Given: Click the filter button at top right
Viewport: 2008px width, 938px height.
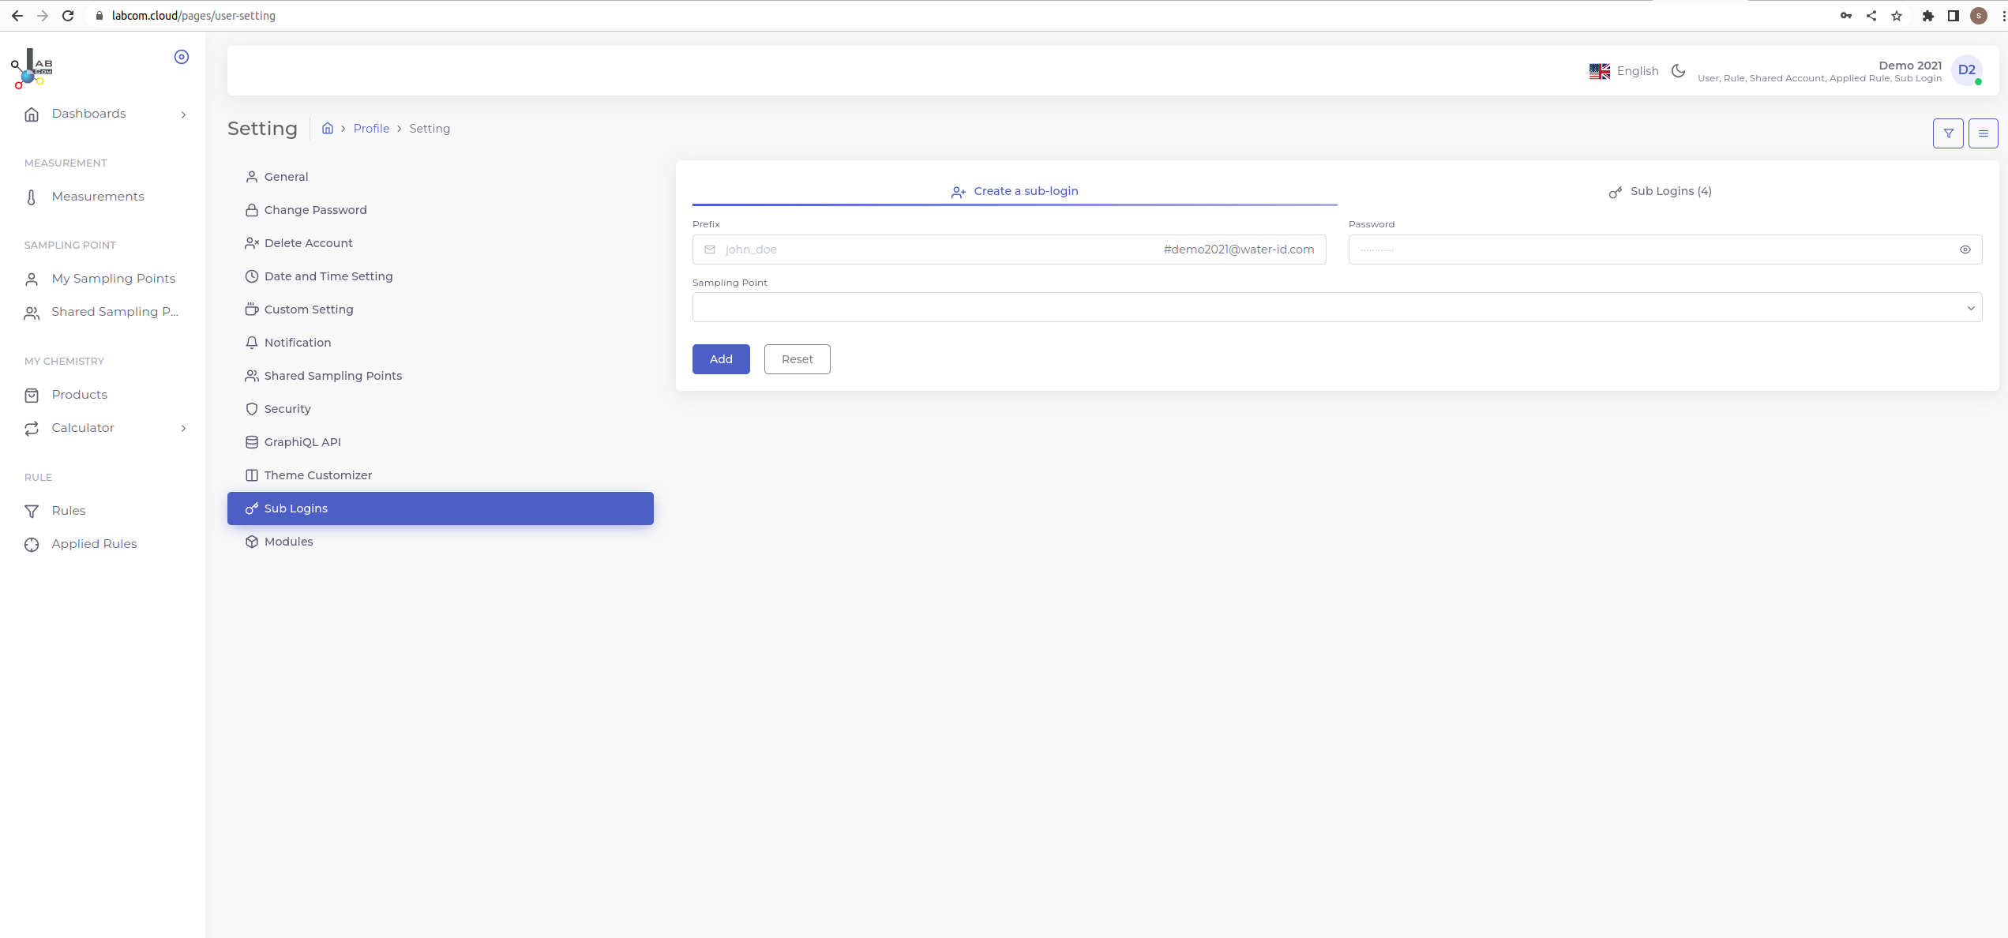Looking at the screenshot, I should pos(1948,133).
